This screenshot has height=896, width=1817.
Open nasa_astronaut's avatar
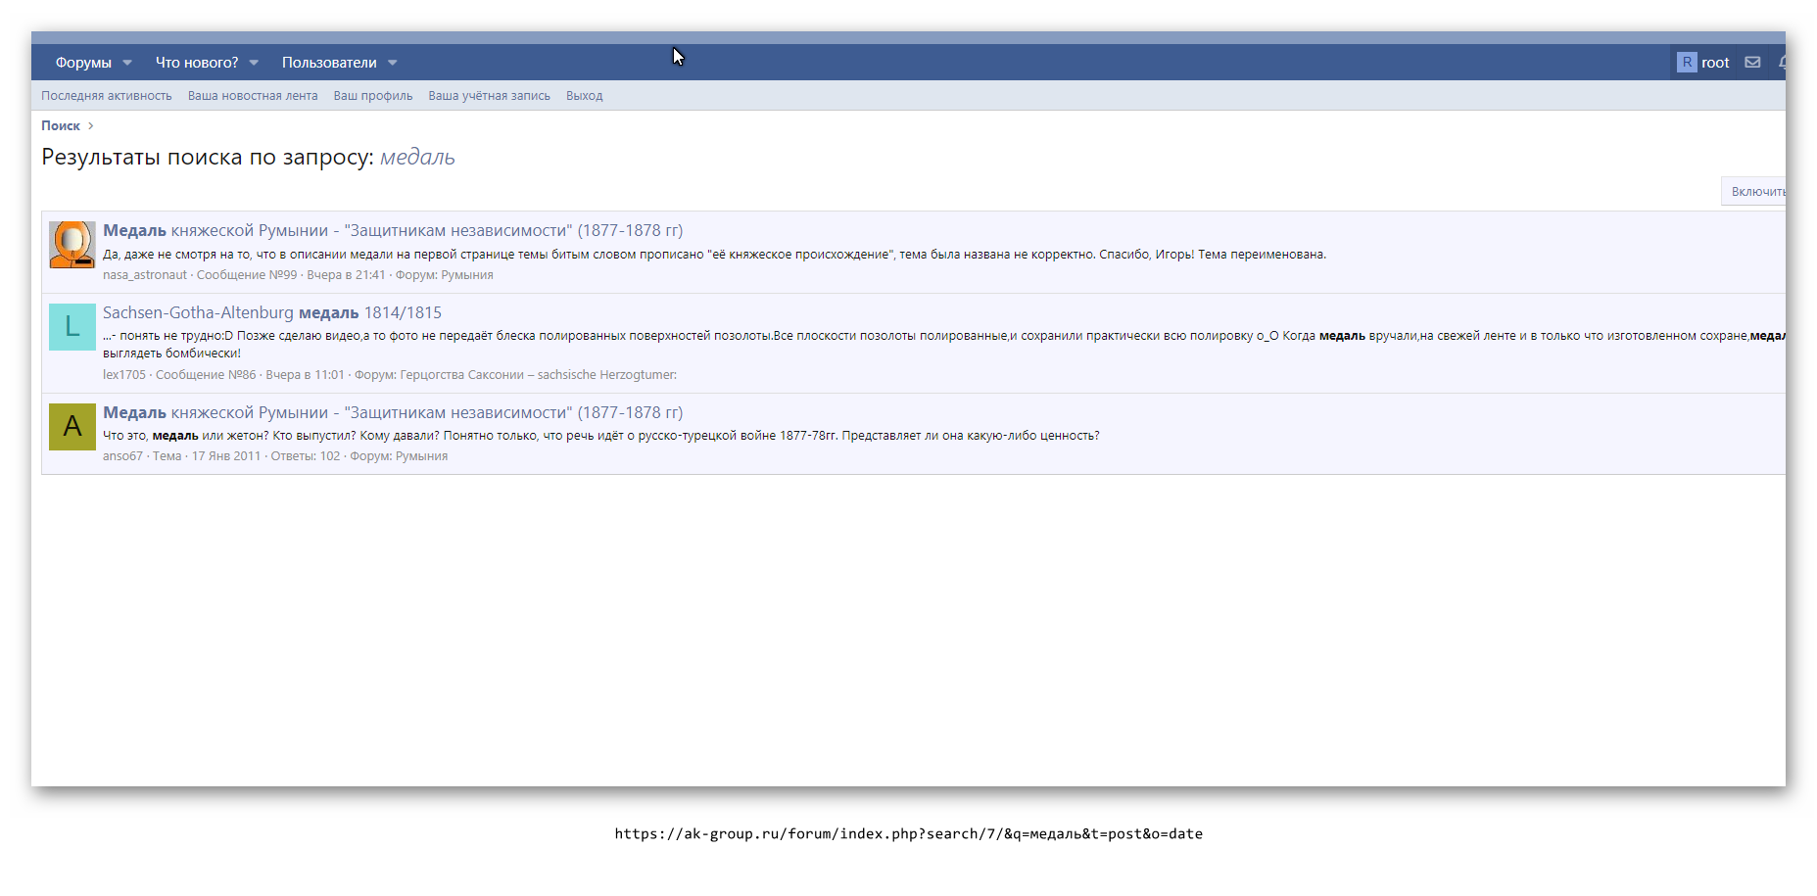click(x=72, y=244)
